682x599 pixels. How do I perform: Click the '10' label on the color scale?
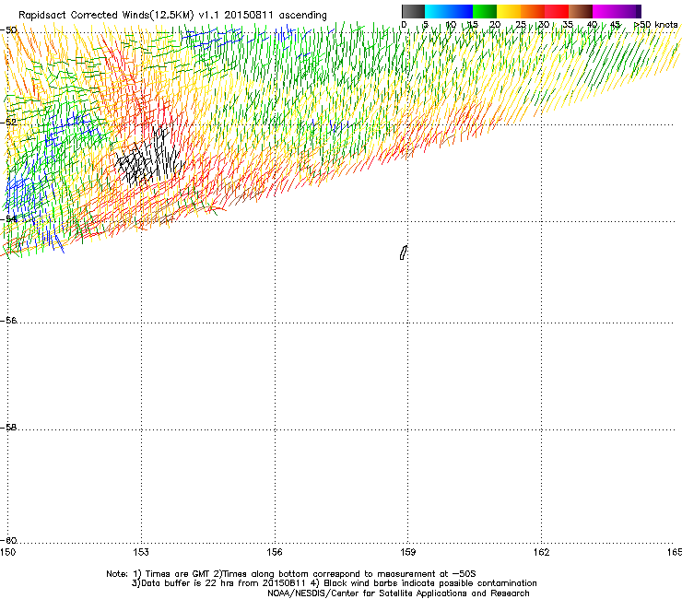451,24
